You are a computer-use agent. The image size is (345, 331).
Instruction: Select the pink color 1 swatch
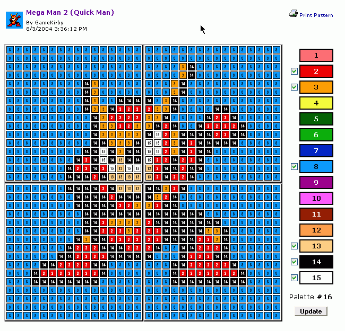coord(316,55)
